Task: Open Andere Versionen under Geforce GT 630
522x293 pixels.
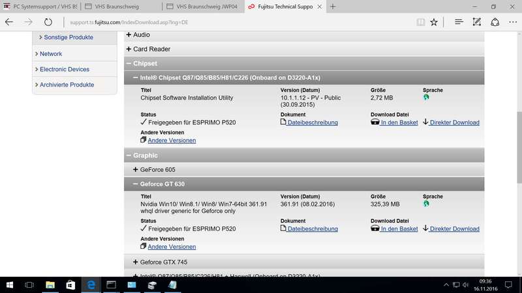Action: tap(172, 247)
